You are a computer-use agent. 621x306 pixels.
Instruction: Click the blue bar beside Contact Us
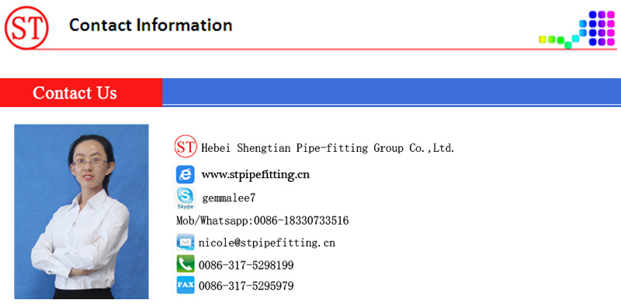point(392,92)
